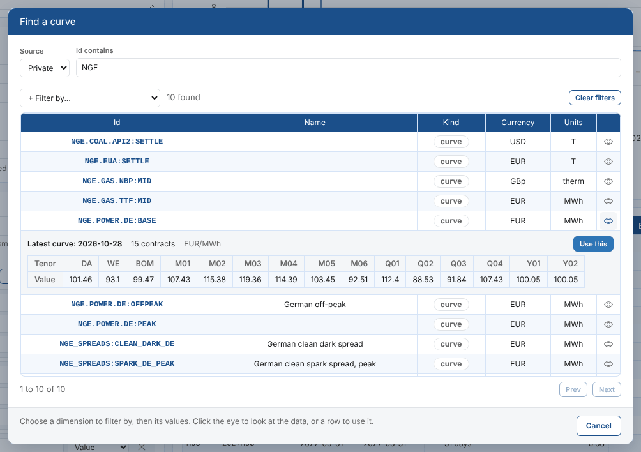Choose the NGE.POWER.DE:OFFPEAK curve id
This screenshot has height=452, width=641.
(117, 304)
